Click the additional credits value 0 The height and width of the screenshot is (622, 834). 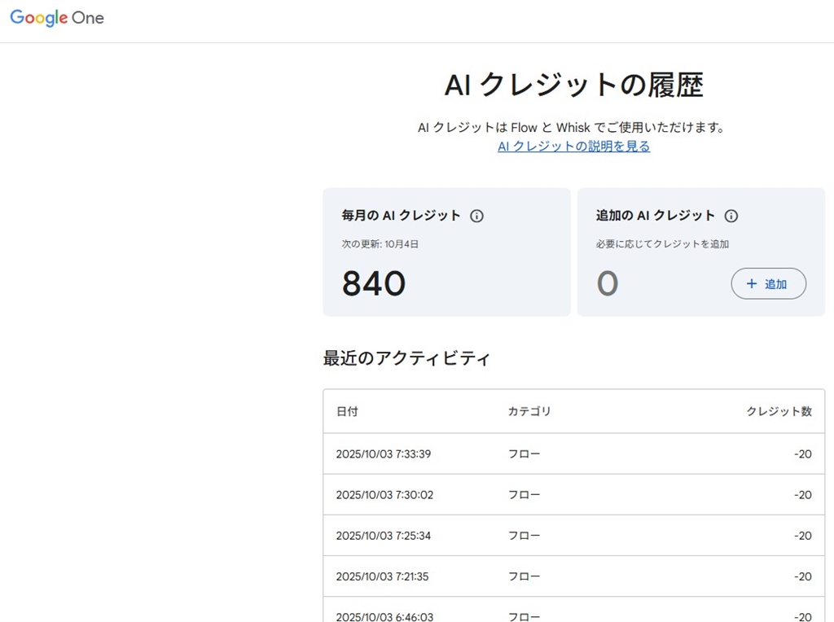(608, 283)
